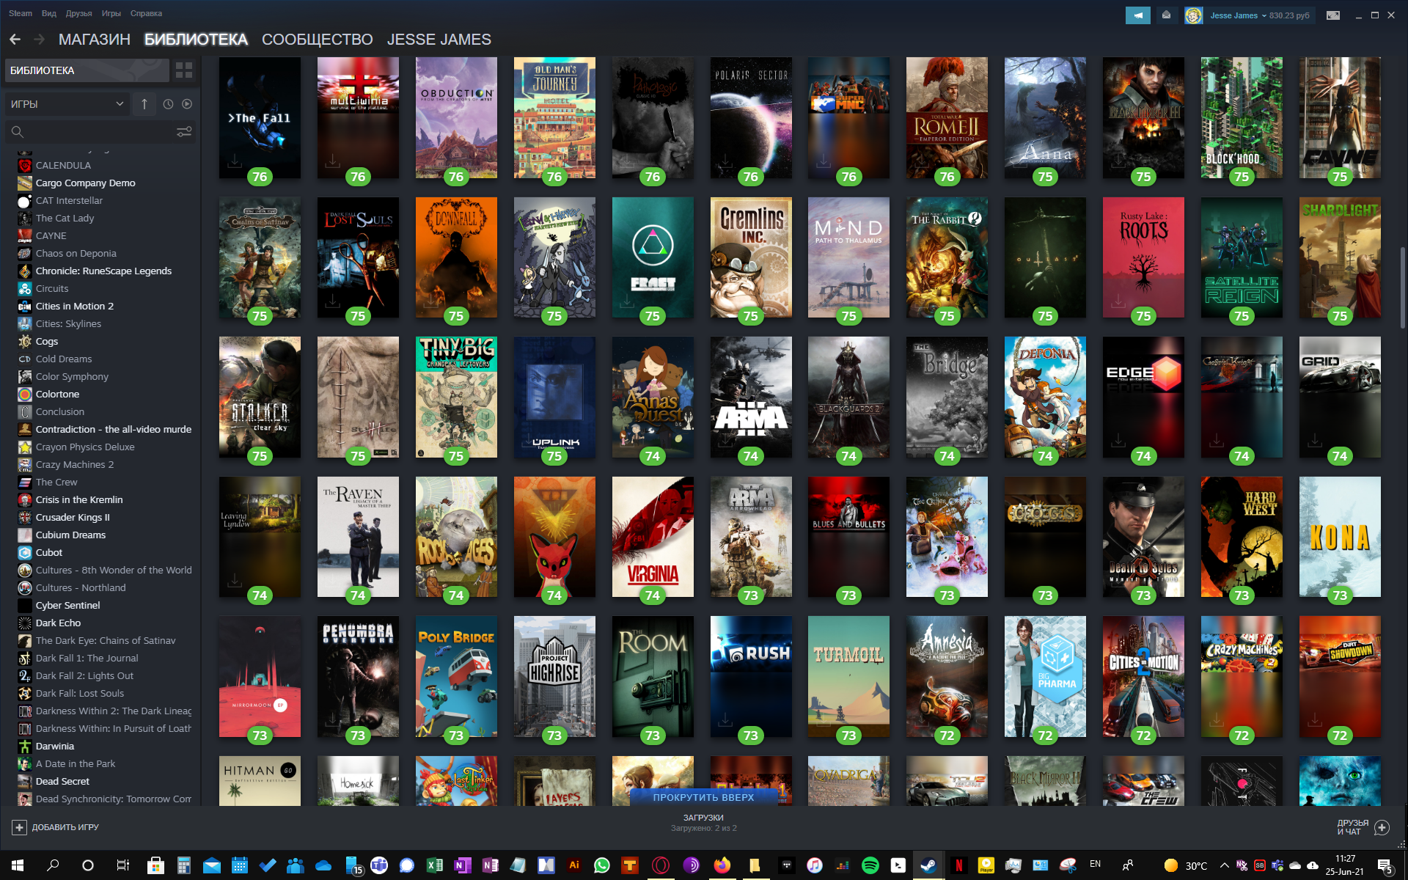This screenshot has width=1408, height=880.
Task: Switch to the МАГАЗИН tab
Action: tap(95, 40)
